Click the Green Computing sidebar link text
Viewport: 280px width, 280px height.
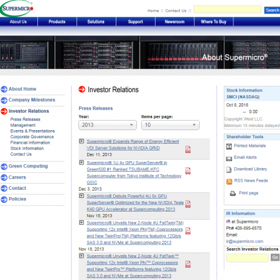coord(28,166)
